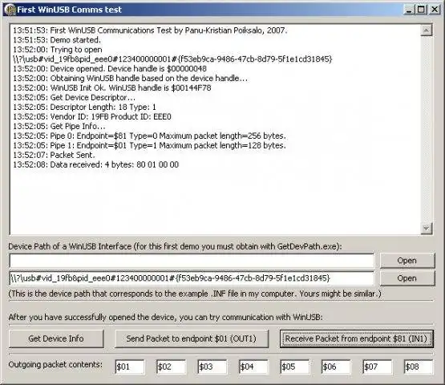Click the $06 outgoing packet byte field
Screen dimensions: 445x385
coord(336,367)
